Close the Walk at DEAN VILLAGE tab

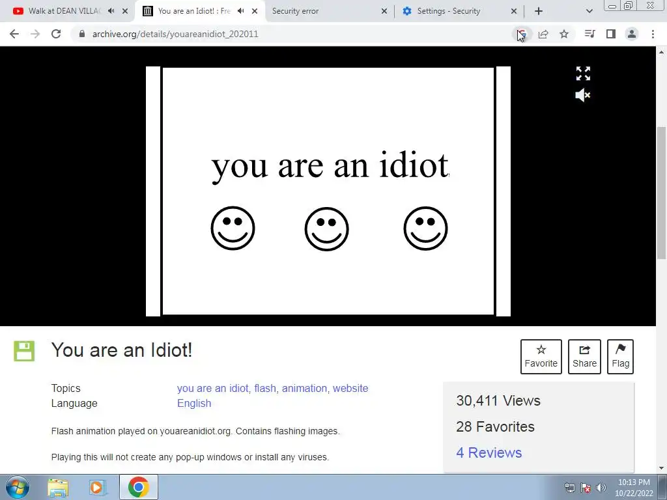point(125,12)
